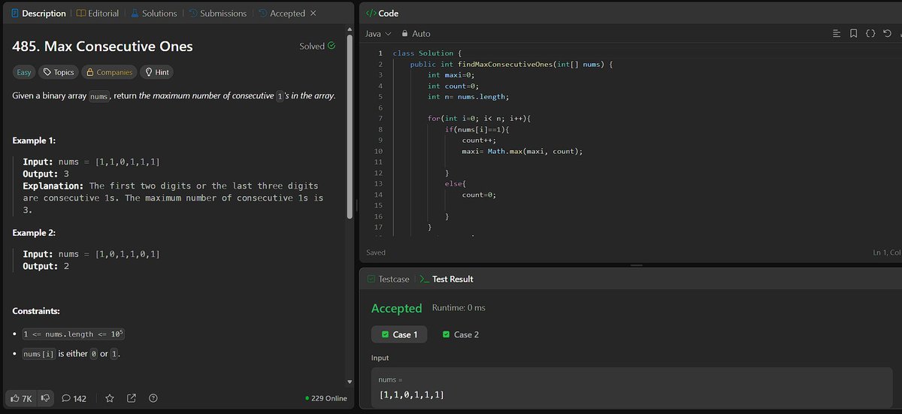The image size is (902, 414).
Task: Show the Hint
Action: [x=157, y=72]
